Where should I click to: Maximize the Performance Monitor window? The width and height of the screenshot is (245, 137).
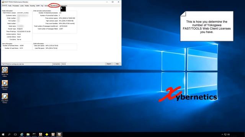[113, 2]
